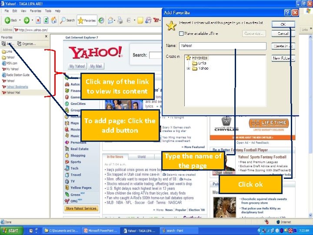Click the Windows Start button
This screenshot has height=235, width=313.
[x=12, y=231]
